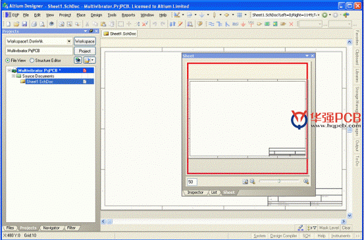Click the red No ERC cross icon

[291, 24]
